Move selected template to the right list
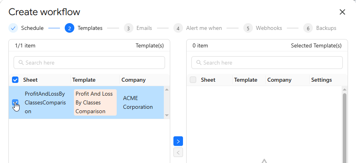Image resolution: width=356 pixels, height=163 pixels. [178, 141]
